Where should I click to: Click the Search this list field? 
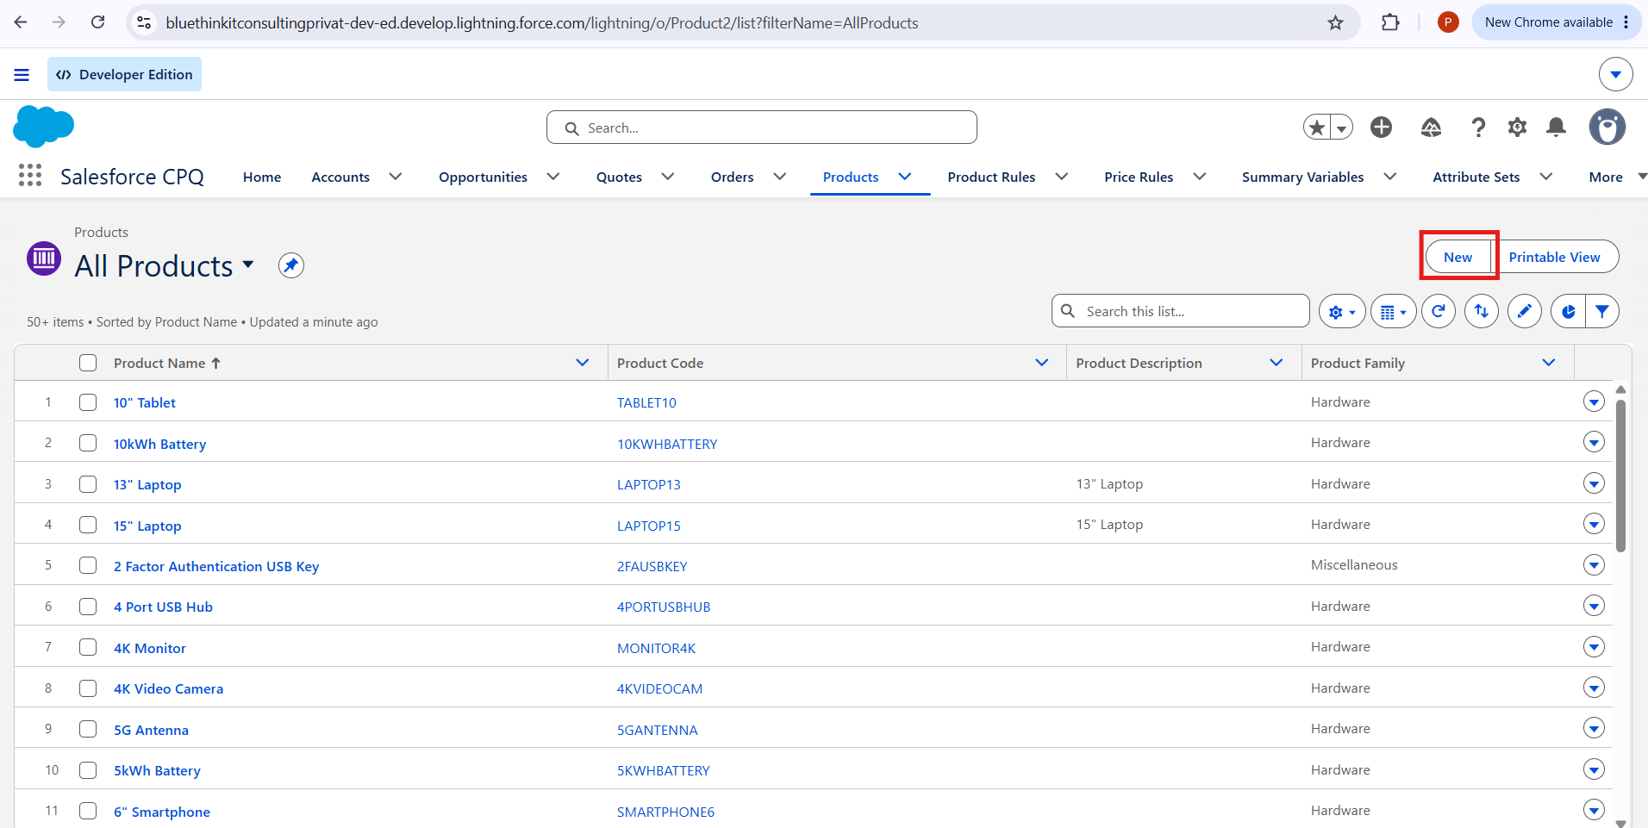(1180, 311)
